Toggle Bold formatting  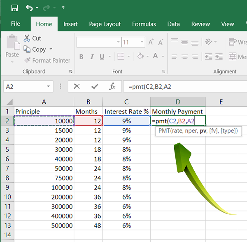[81, 57]
